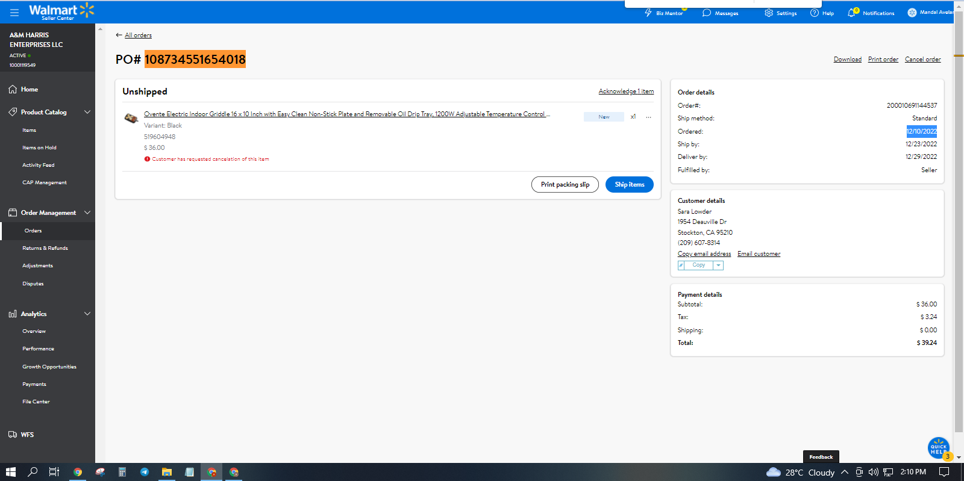Open the Ovente Electric Indoor Griddle product link

tap(347, 114)
